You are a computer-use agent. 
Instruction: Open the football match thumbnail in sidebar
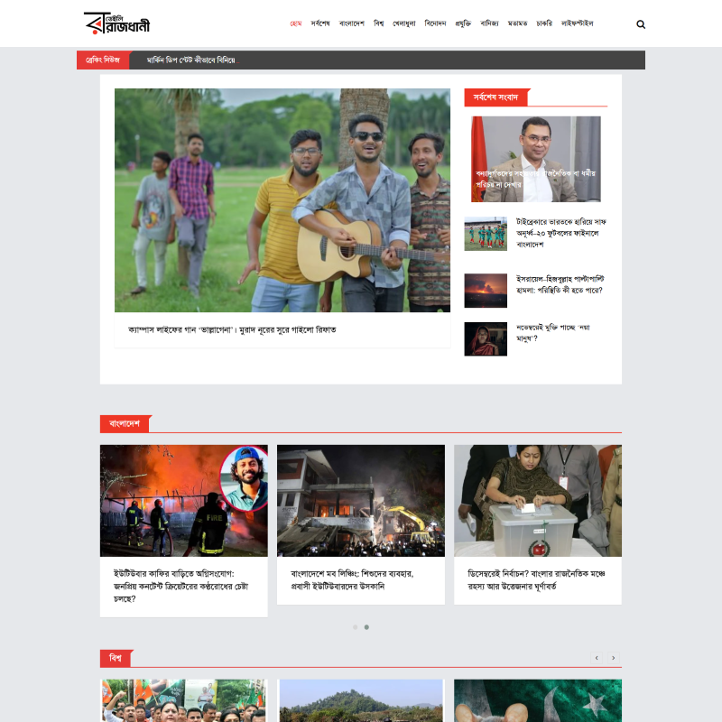(486, 233)
